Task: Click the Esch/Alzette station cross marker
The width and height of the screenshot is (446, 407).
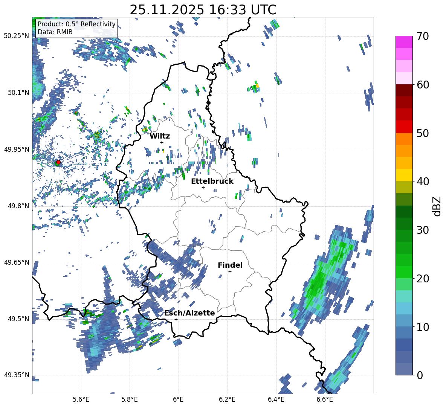Action: 176,319
